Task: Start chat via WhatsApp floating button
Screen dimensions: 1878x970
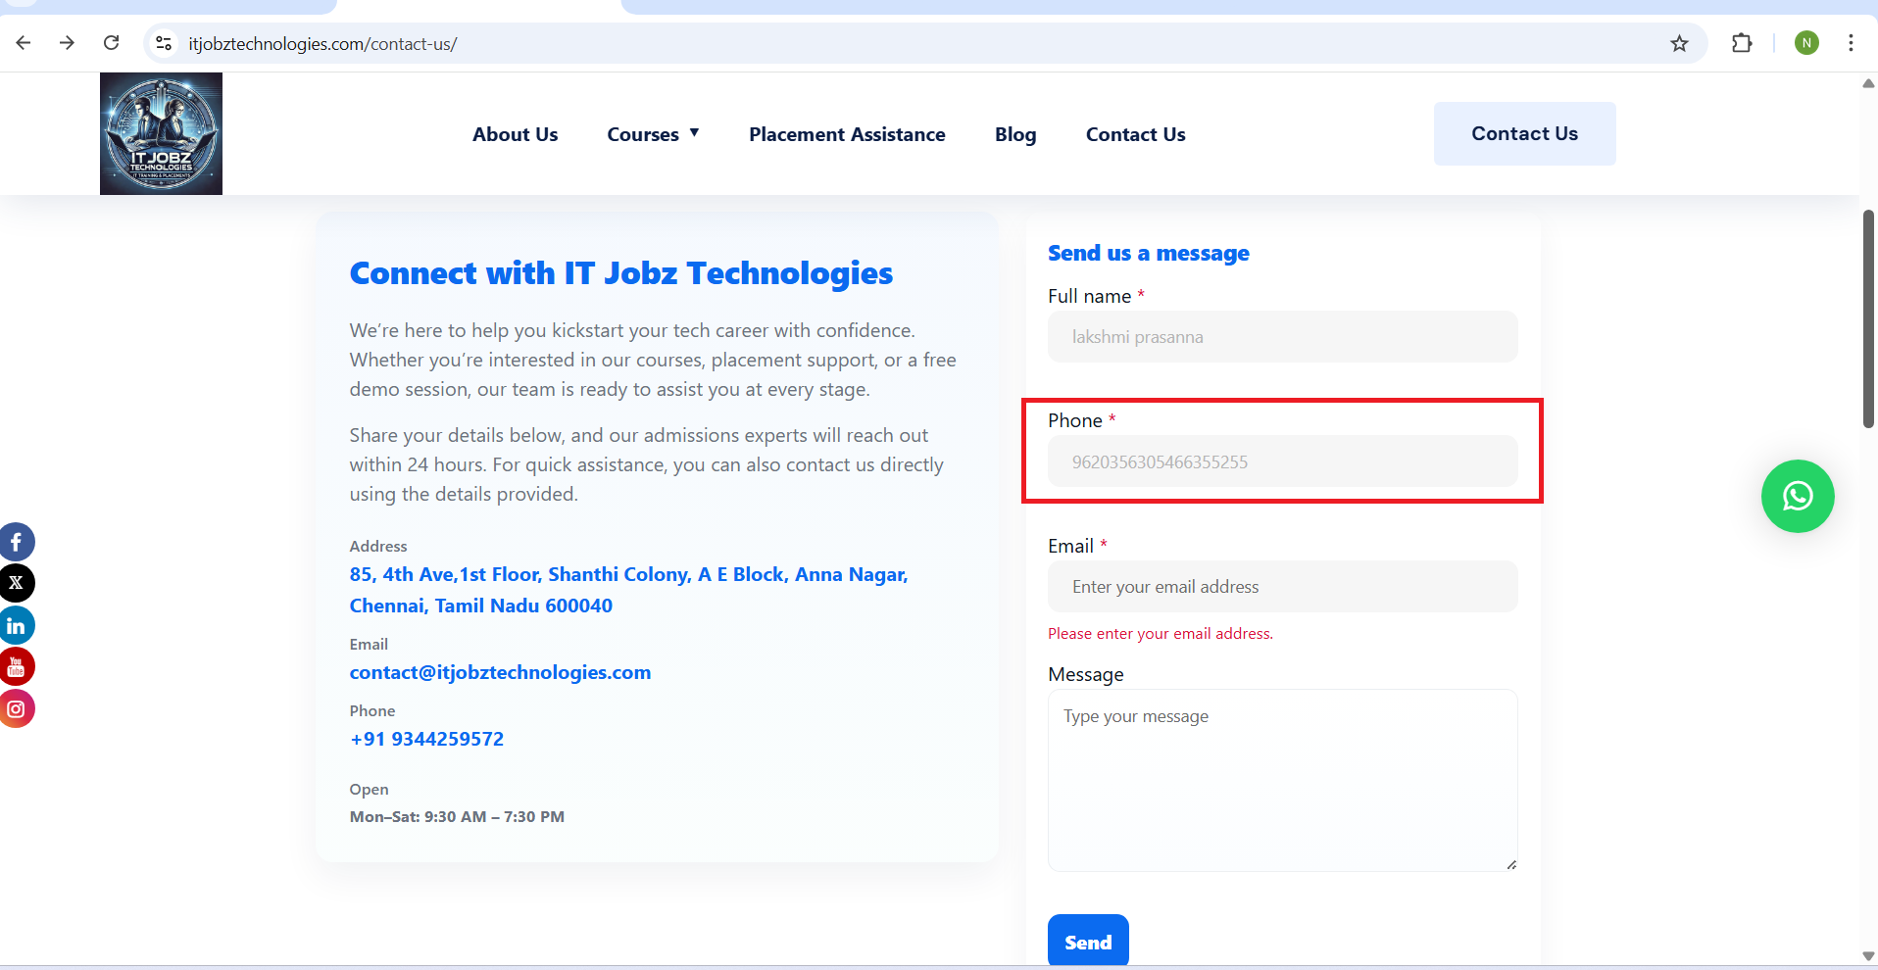Action: point(1797,497)
